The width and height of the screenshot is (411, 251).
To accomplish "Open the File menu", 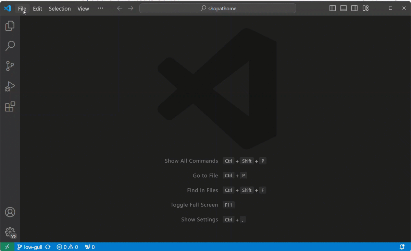I will coord(22,9).
